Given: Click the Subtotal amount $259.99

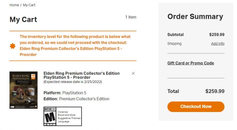Looking at the screenshot, I should tap(216, 35).
